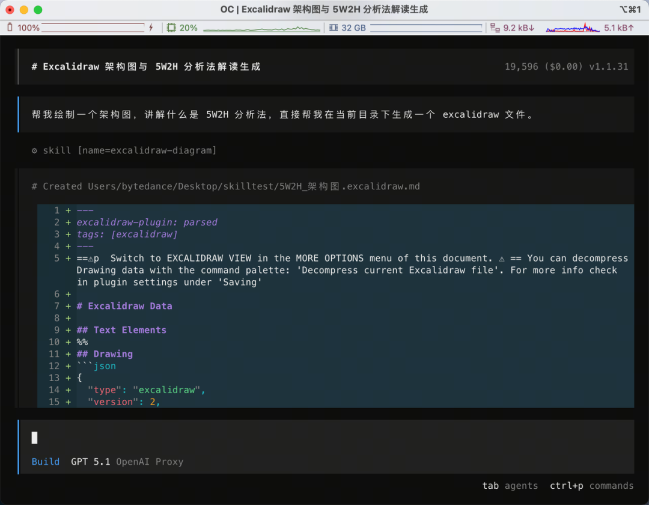
Task: Click the red close window button
Action: [10, 10]
